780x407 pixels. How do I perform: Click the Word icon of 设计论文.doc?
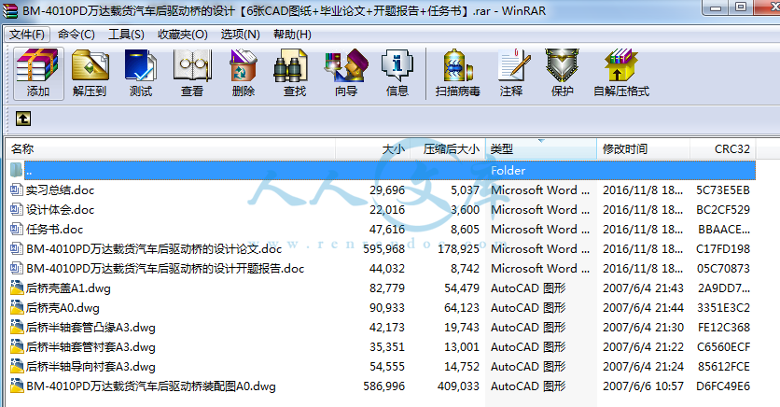(x=17, y=249)
